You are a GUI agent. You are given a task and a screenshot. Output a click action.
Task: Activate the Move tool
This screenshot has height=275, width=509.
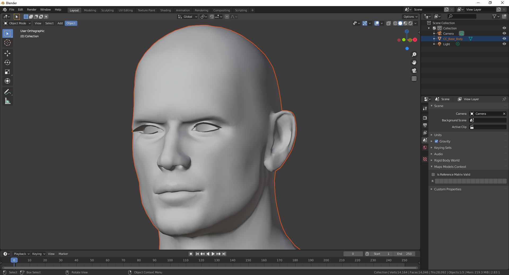point(7,53)
